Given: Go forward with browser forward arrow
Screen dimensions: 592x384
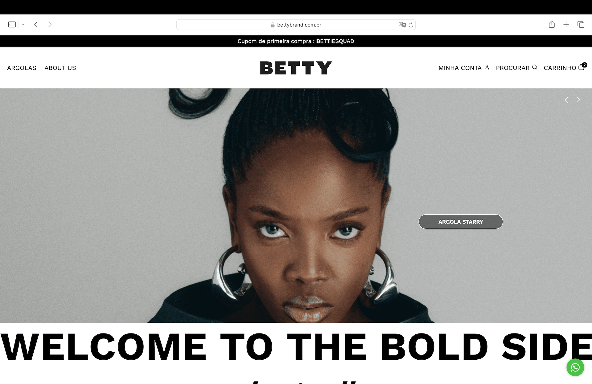Looking at the screenshot, I should [50, 24].
